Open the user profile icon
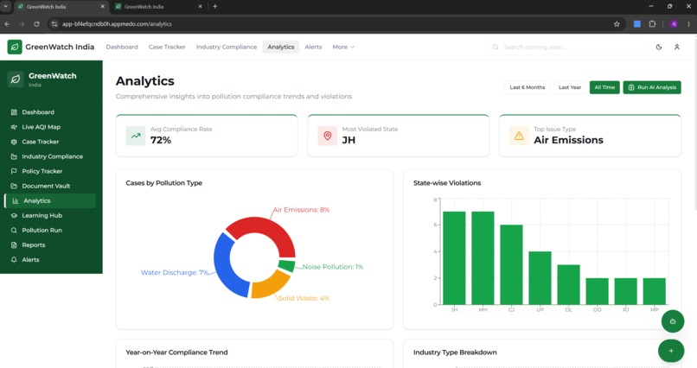Image resolution: width=697 pixels, height=368 pixels. point(676,47)
